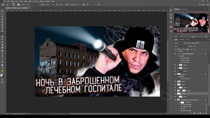
Task: Select the Lasso tool
Action: click(2, 17)
